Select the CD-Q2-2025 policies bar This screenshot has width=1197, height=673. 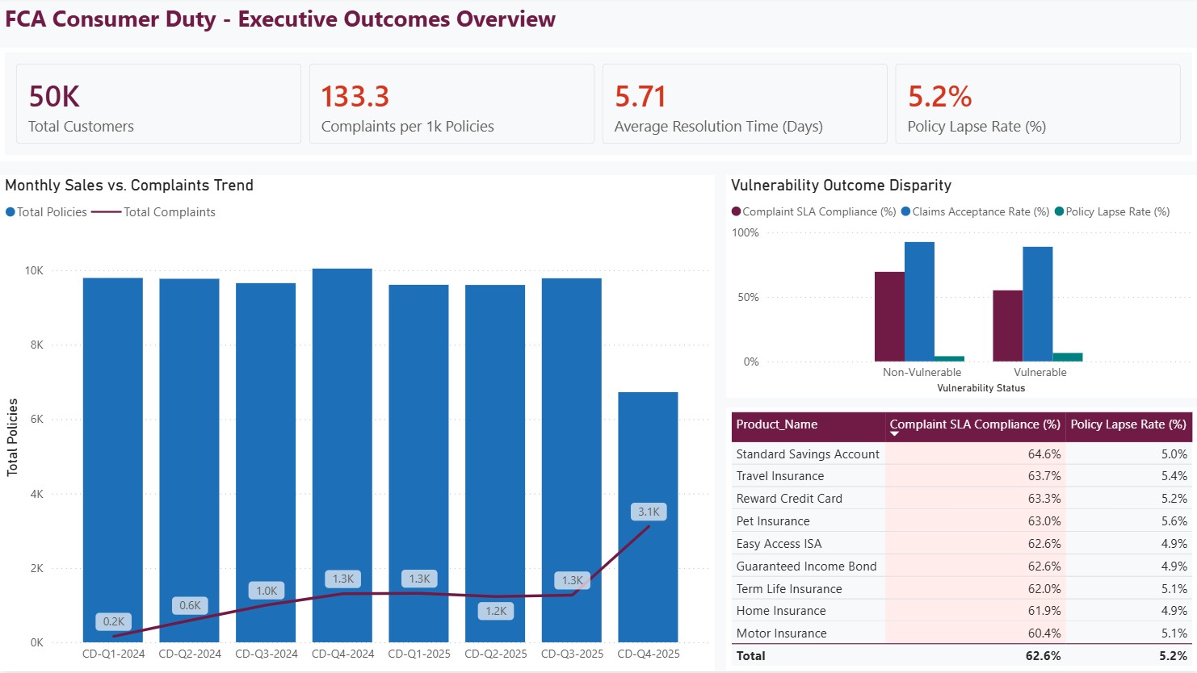point(495,463)
